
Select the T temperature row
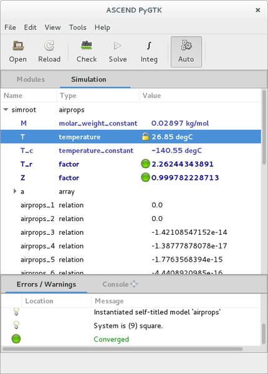(x=131, y=137)
